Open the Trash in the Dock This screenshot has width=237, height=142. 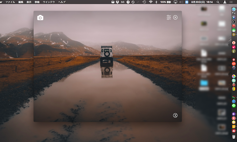234,137
